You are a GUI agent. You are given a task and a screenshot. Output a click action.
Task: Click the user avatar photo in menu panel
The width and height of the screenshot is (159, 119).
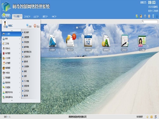[5, 24]
